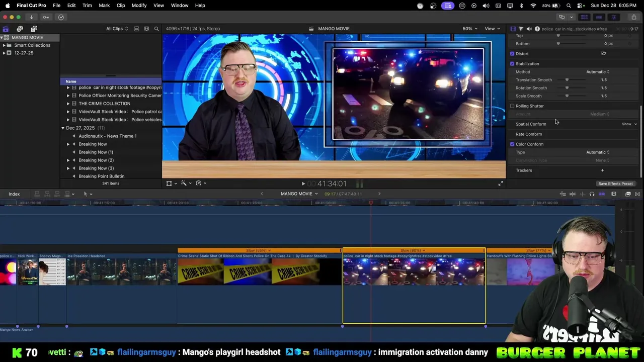The image size is (644, 362).
Task: Enter full-screen viewer with arrows icon
Action: tap(501, 184)
